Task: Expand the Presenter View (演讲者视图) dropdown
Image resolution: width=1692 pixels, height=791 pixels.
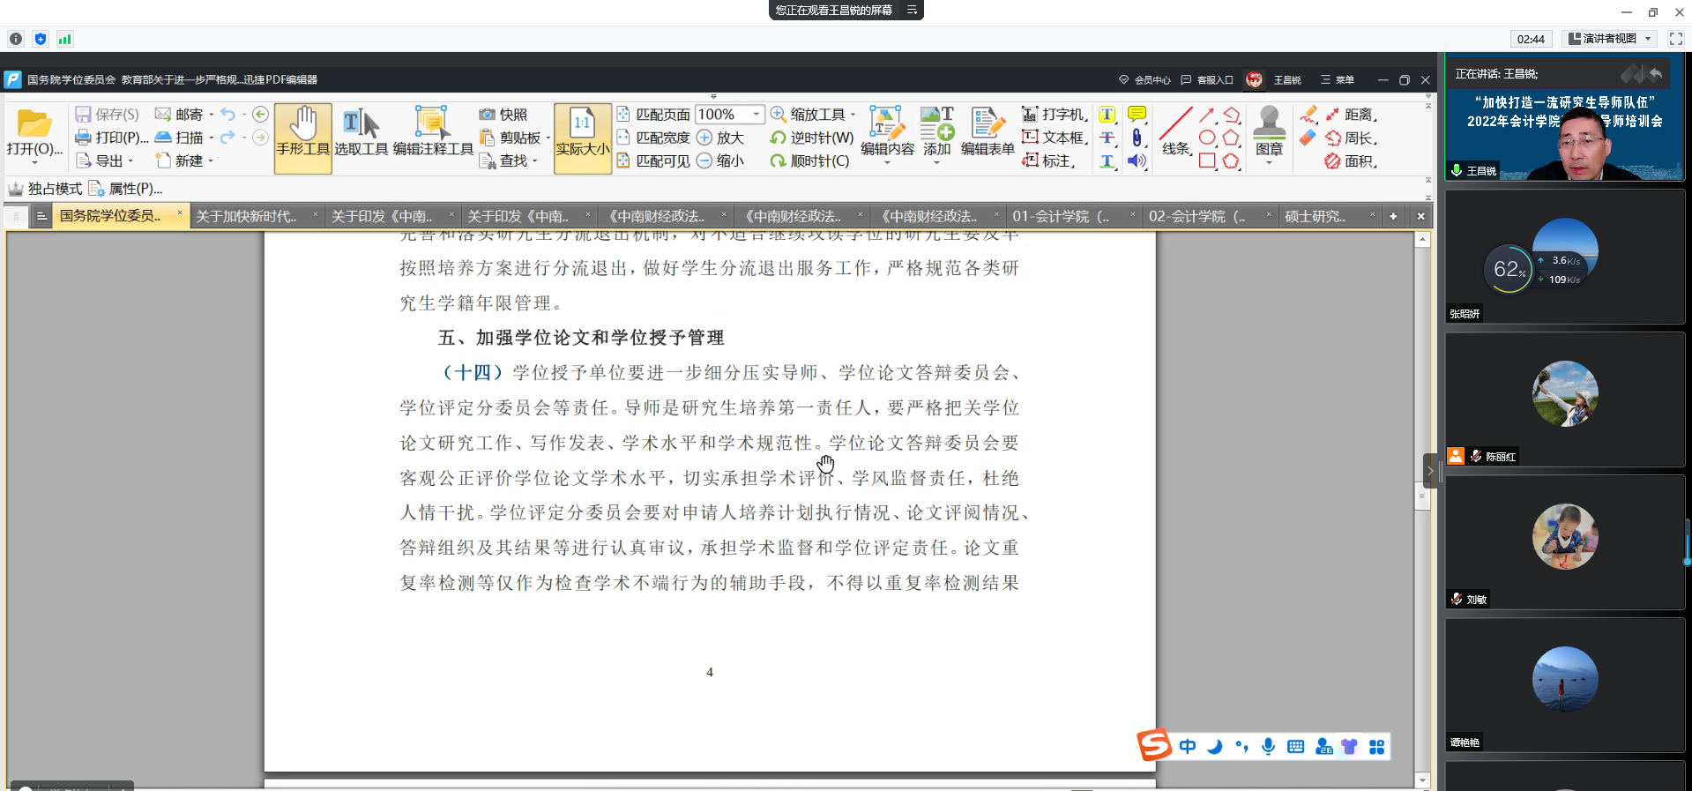Action: point(1648,39)
